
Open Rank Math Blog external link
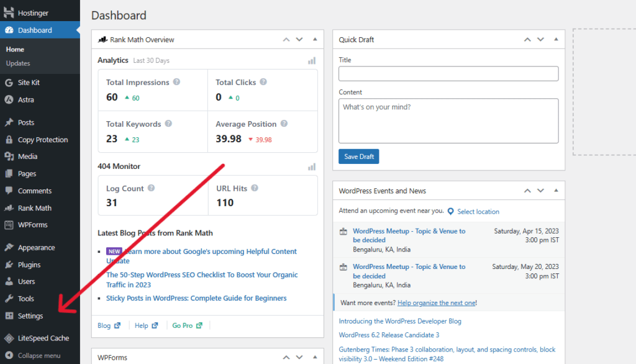[109, 325]
